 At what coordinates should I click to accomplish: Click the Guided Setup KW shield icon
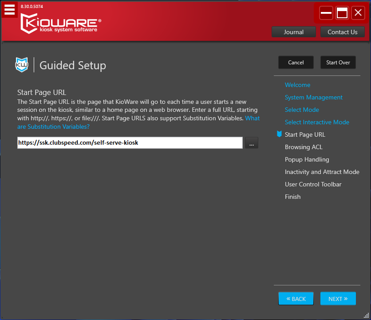[22, 65]
